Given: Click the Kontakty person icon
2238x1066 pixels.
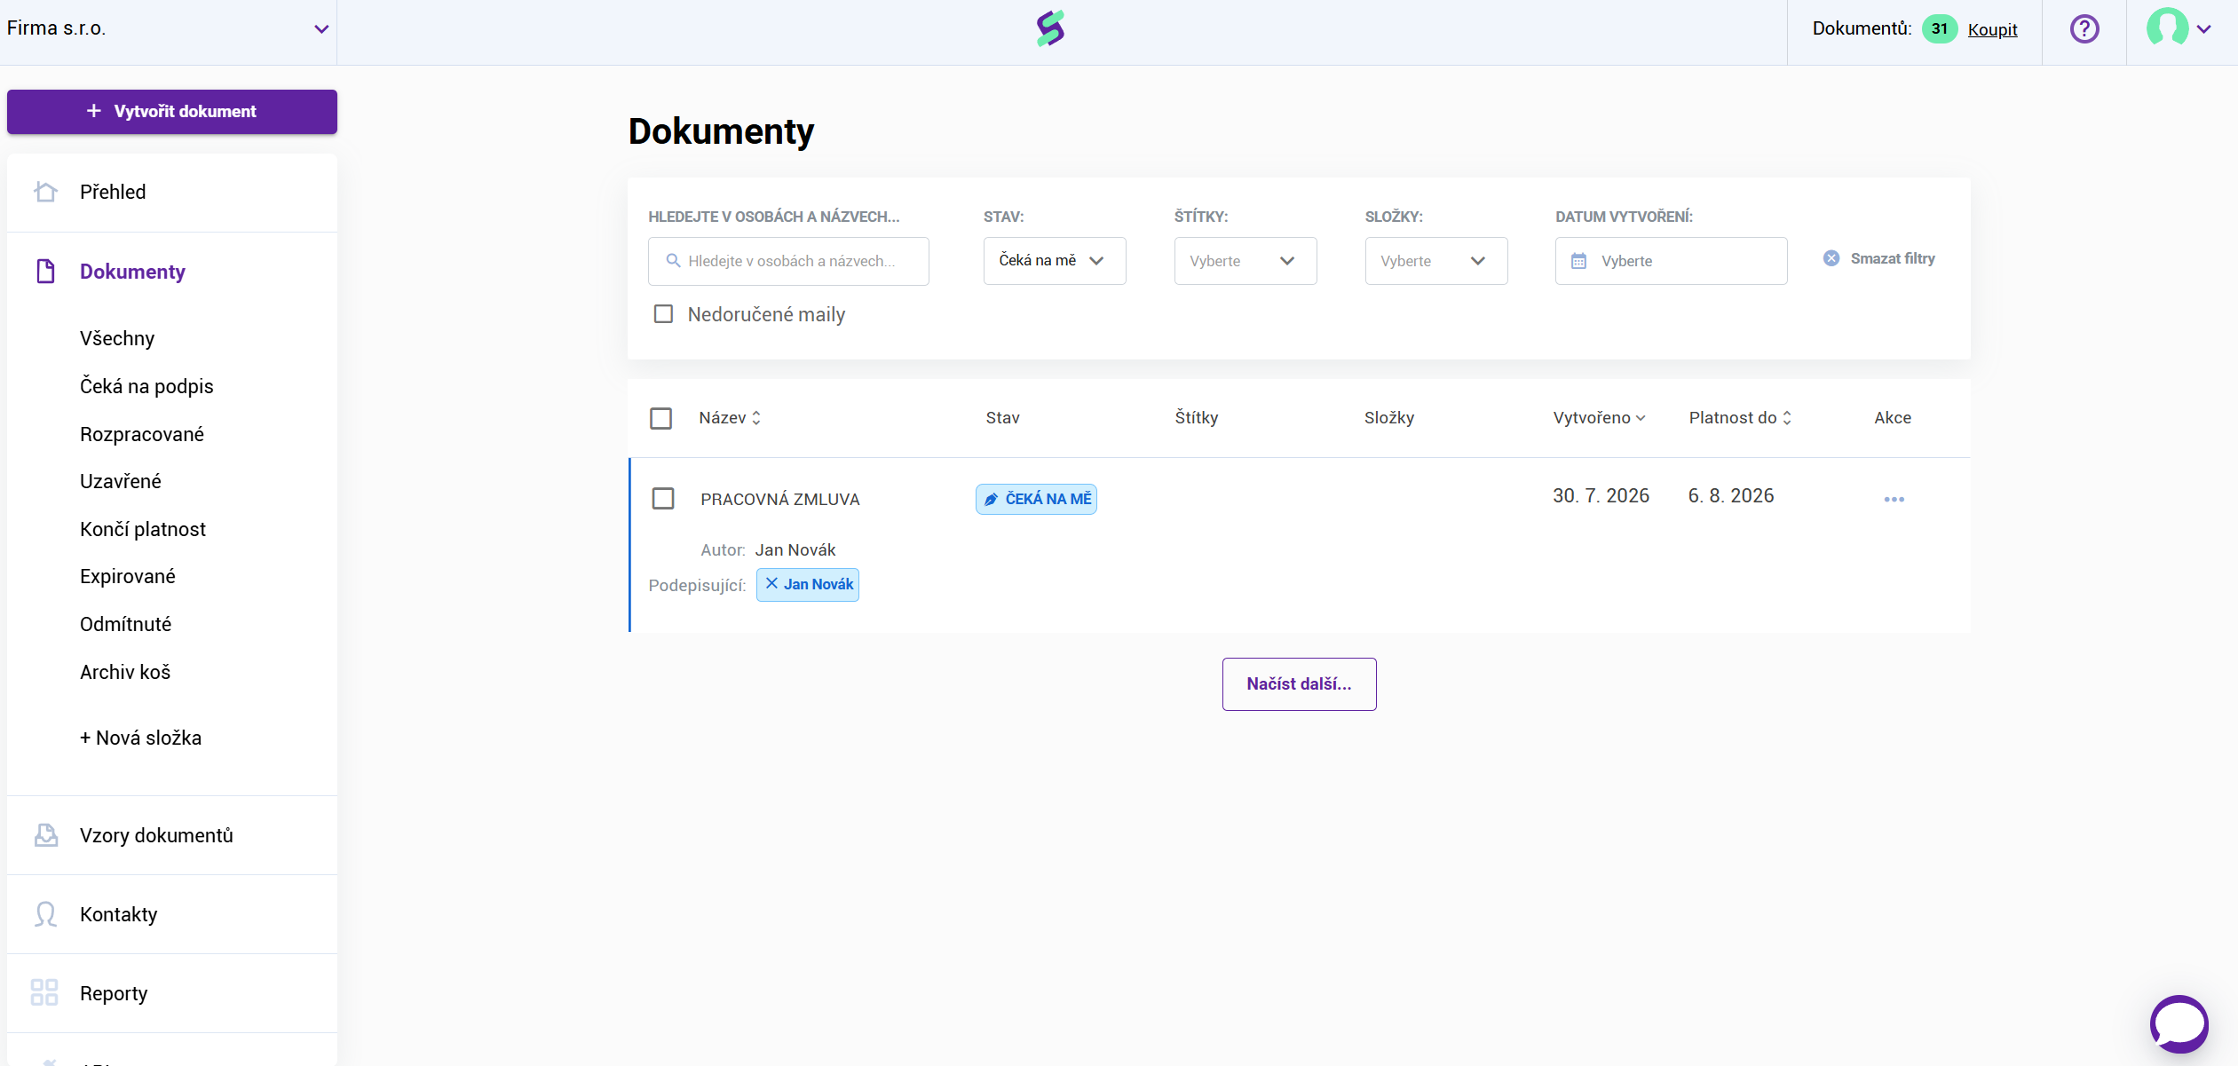Looking at the screenshot, I should tap(45, 914).
